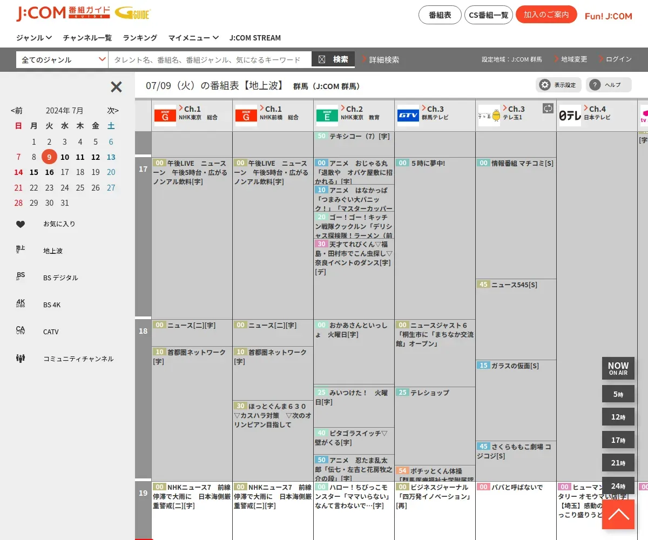Click the テレ玉 channel logo

click(x=489, y=116)
